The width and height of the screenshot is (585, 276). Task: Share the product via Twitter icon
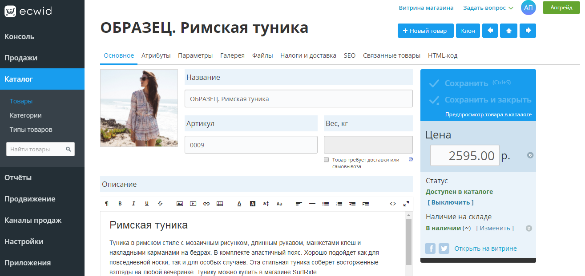coord(444,248)
